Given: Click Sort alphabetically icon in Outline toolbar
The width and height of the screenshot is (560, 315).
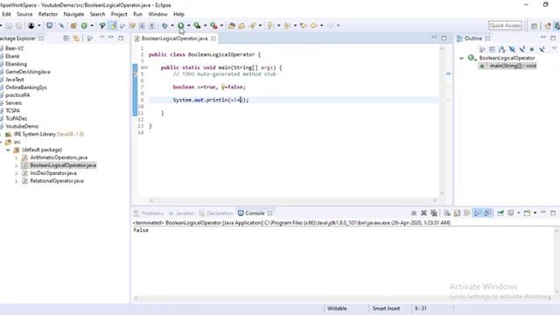Looking at the screenshot, I should coord(502,49).
